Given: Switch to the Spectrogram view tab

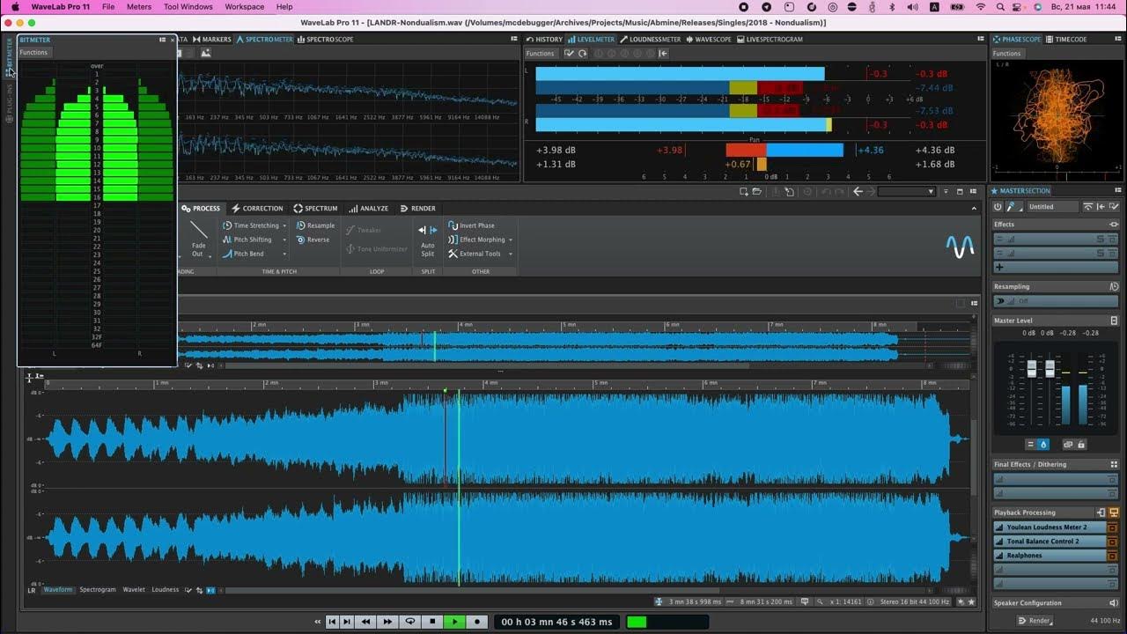Looking at the screenshot, I should point(98,590).
